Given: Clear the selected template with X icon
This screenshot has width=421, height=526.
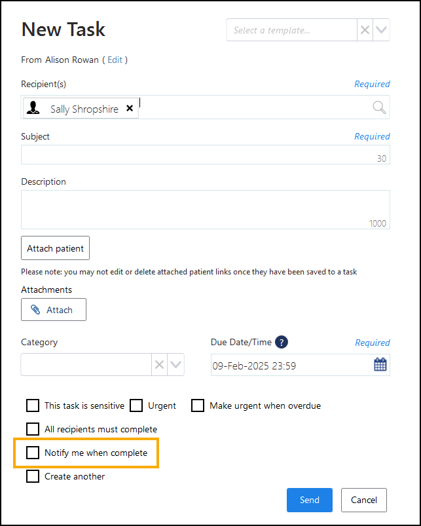Looking at the screenshot, I should 365,30.
